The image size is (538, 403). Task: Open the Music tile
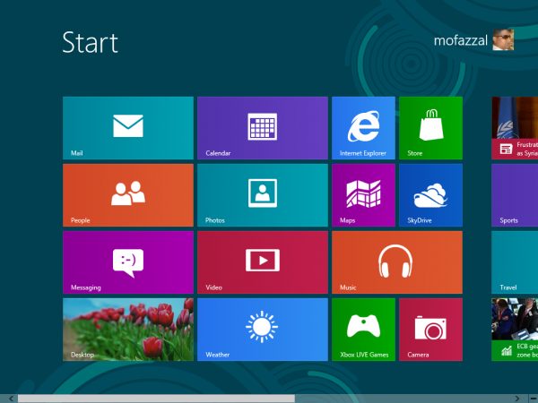coord(397,262)
